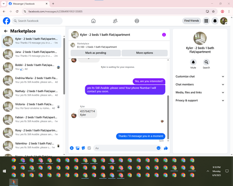Click the browser address bar URL
Screen dimensions: 233x186
click(55, 12)
